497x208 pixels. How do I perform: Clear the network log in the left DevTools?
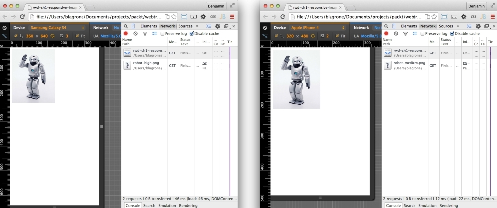tap(135, 33)
